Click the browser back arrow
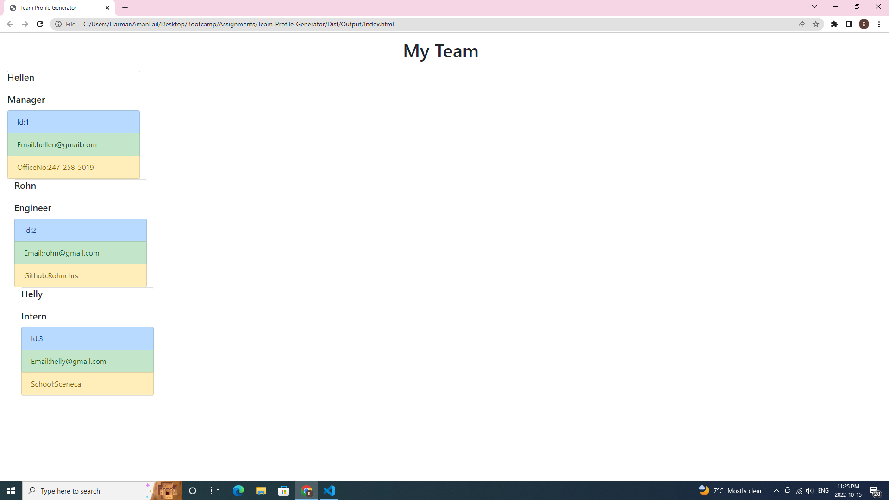 10,24
